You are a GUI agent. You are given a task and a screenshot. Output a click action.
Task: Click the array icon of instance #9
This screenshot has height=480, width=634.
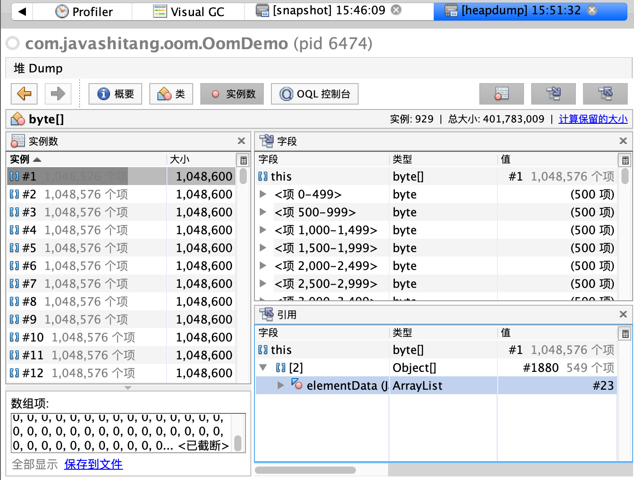(14, 319)
